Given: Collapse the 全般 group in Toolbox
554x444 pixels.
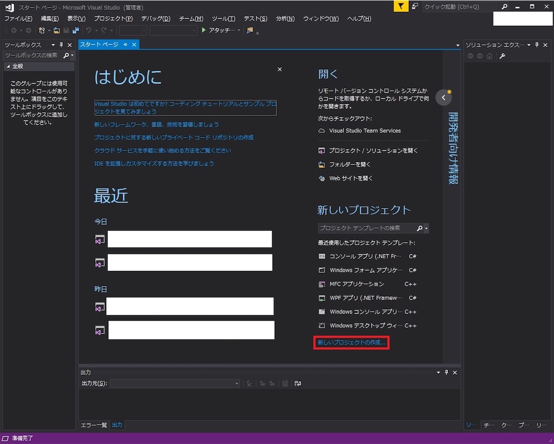Looking at the screenshot, I should (8, 66).
